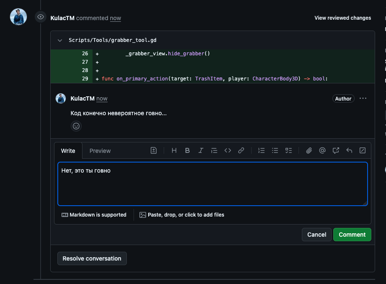
Task: Apply italic formatting icon
Action: [x=201, y=150]
